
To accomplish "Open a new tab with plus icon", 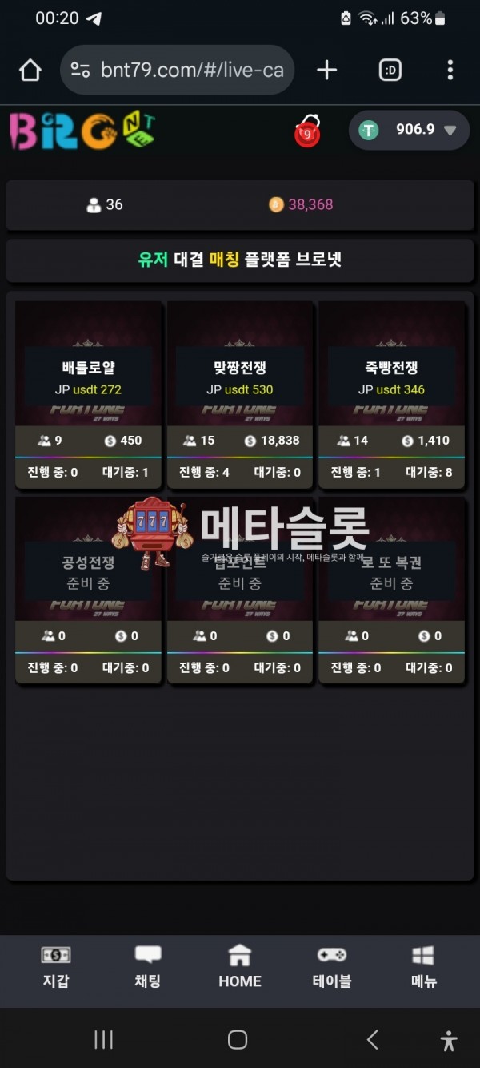I will (326, 71).
